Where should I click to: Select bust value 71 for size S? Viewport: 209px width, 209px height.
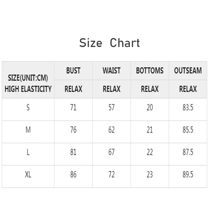click(x=73, y=108)
